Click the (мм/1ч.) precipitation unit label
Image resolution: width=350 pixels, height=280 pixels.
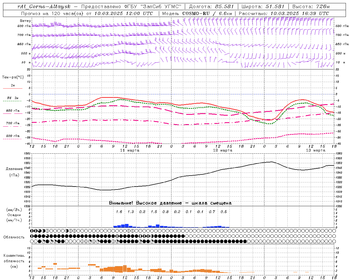[x=14, y=220]
